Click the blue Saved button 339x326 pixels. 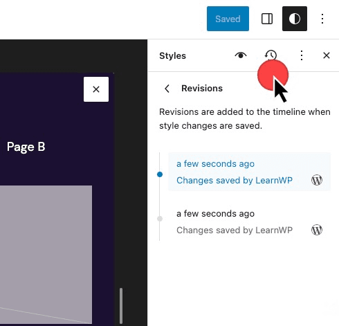228,19
